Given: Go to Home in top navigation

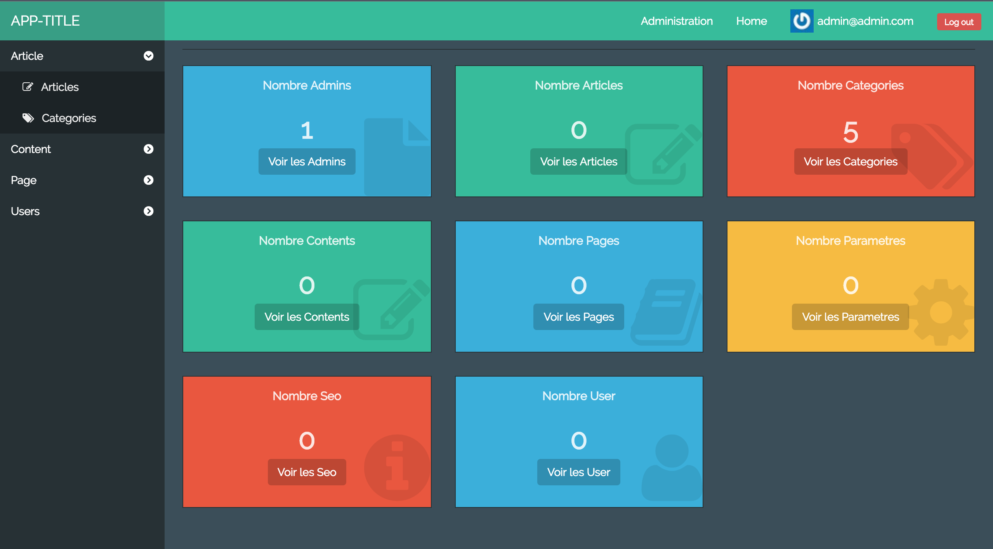Looking at the screenshot, I should pos(751,21).
